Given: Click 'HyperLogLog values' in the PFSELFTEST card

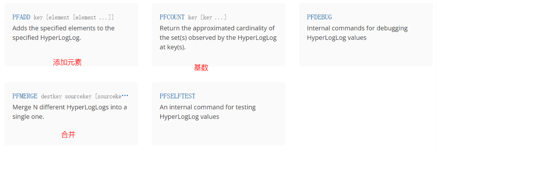Looking at the screenshot, I should [x=190, y=117].
